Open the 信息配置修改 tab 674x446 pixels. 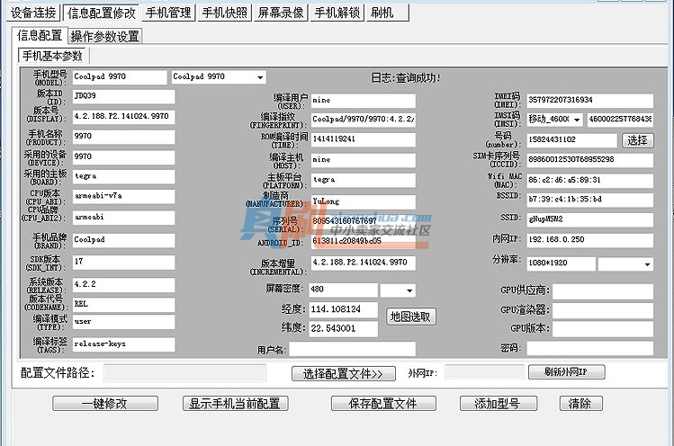102,13
